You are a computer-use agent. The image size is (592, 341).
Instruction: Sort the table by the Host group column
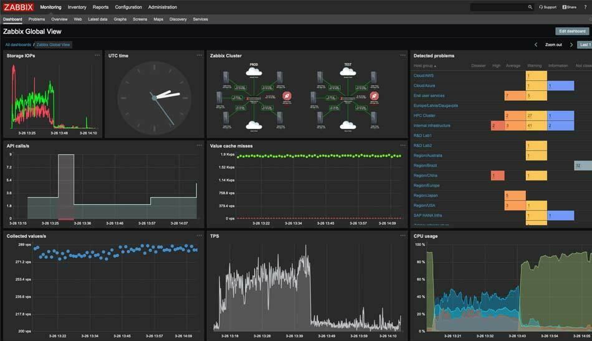pyautogui.click(x=424, y=65)
